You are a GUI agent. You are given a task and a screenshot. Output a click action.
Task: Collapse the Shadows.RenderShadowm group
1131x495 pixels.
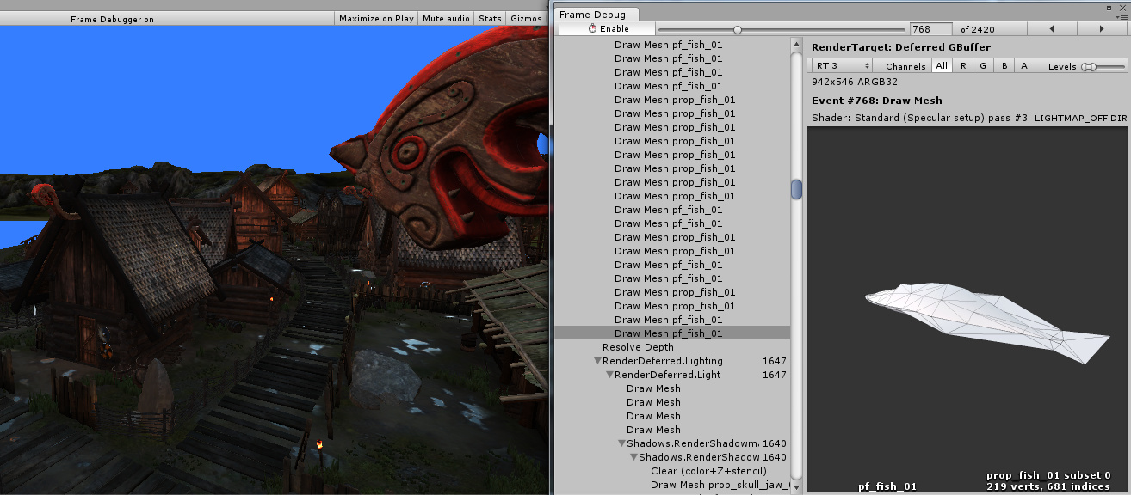click(x=621, y=443)
